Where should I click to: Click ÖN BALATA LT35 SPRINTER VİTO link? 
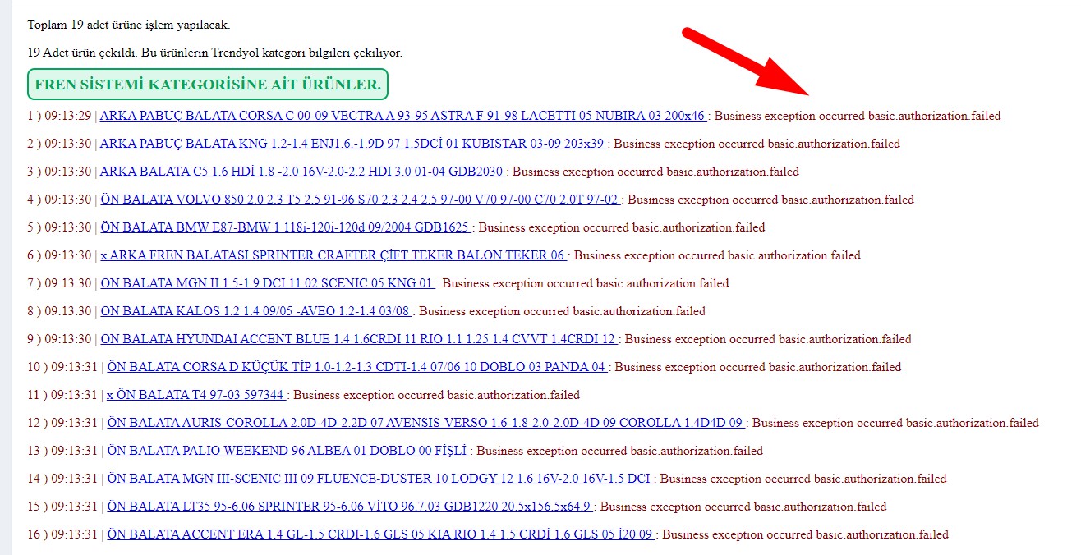350,507
